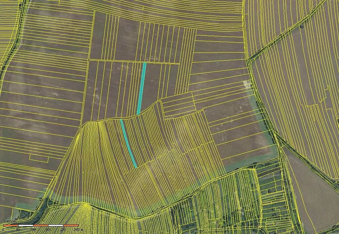This screenshot has width=339, height=234.
Task: Click the northern tip of upper cyan parcel
Action: [145, 64]
